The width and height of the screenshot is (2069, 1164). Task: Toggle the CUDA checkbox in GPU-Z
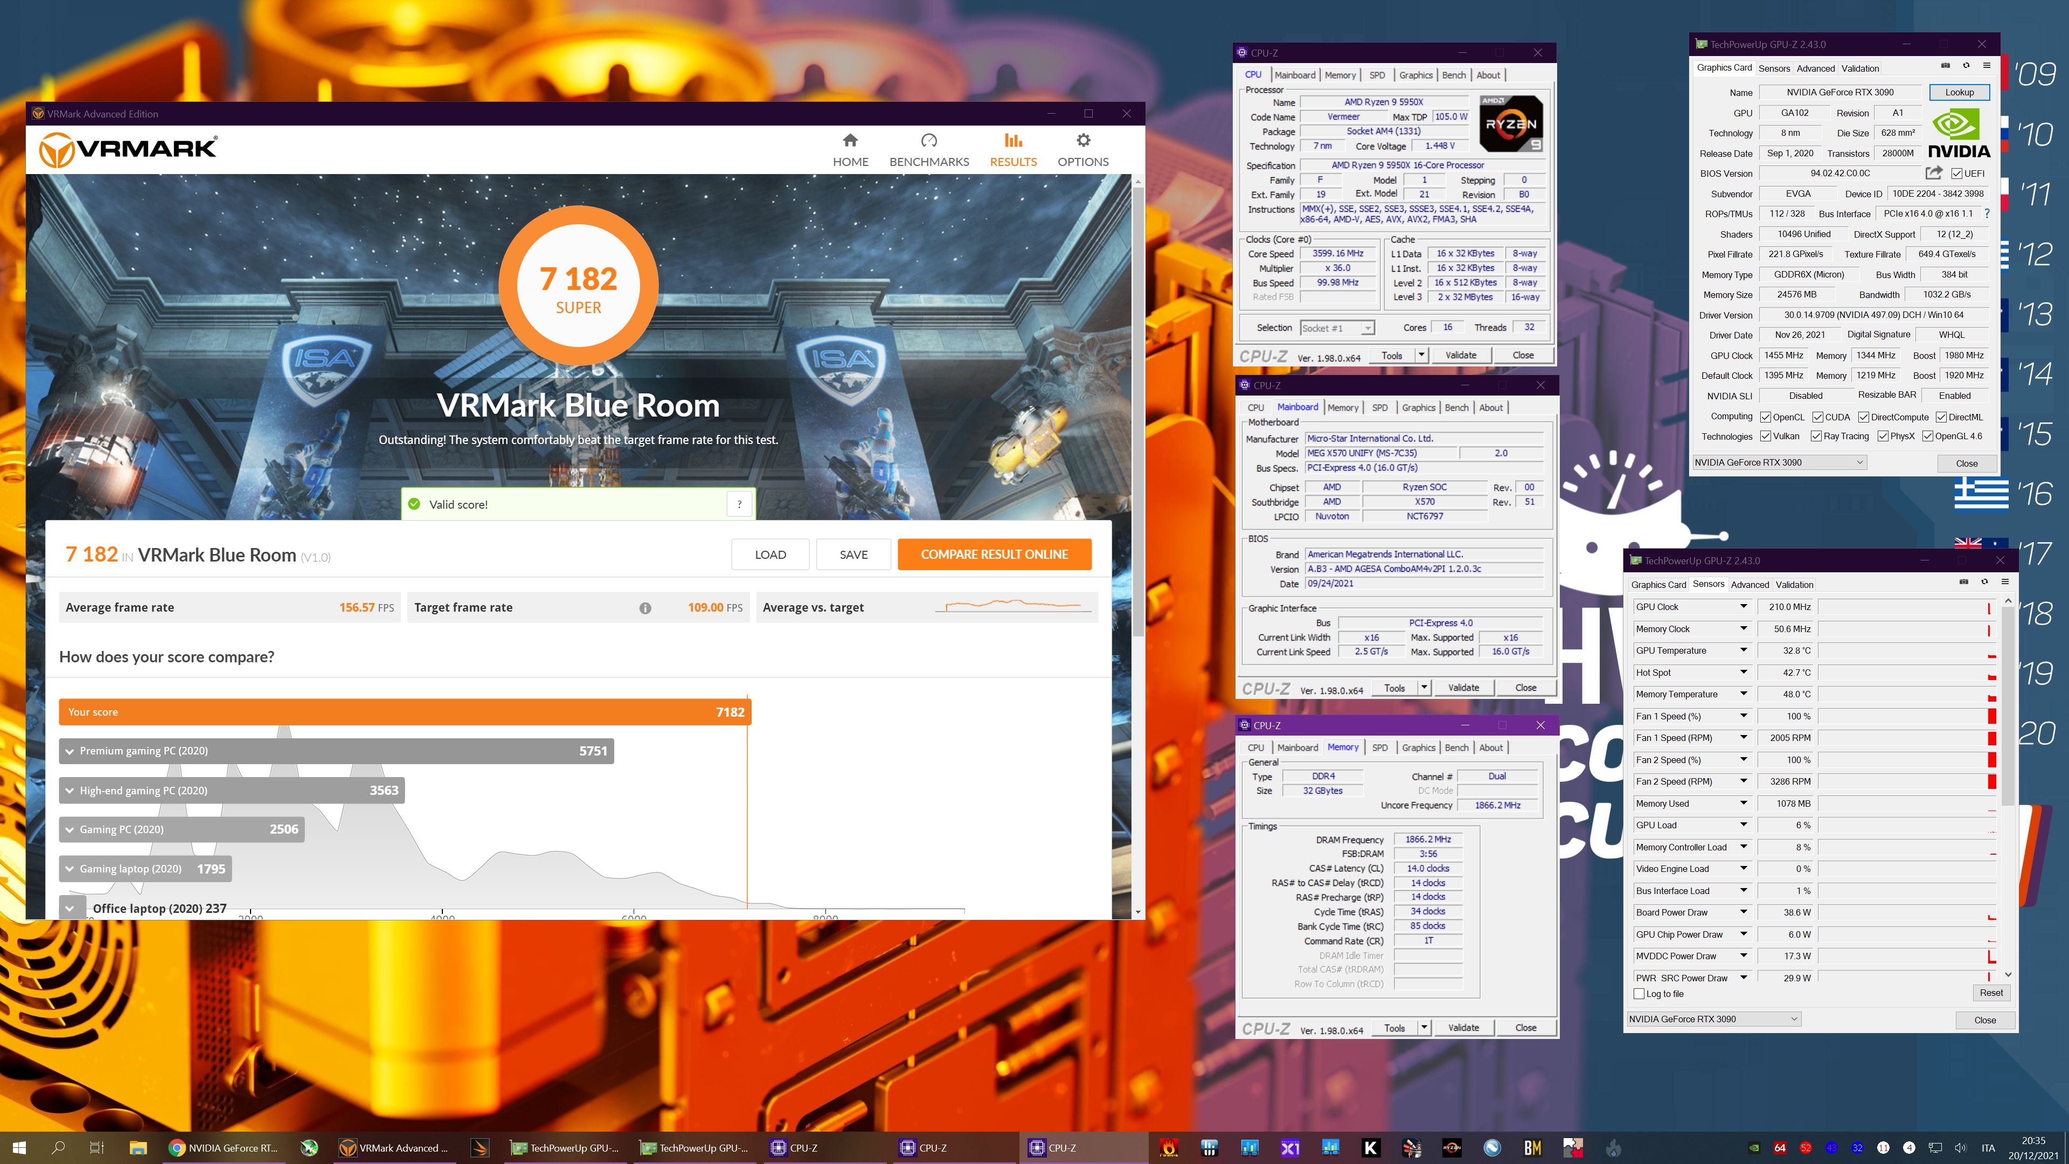click(1817, 417)
